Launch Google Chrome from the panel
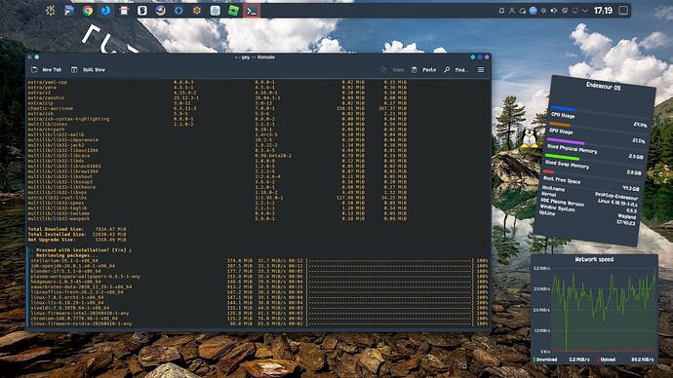The width and height of the screenshot is (673, 378). click(88, 11)
